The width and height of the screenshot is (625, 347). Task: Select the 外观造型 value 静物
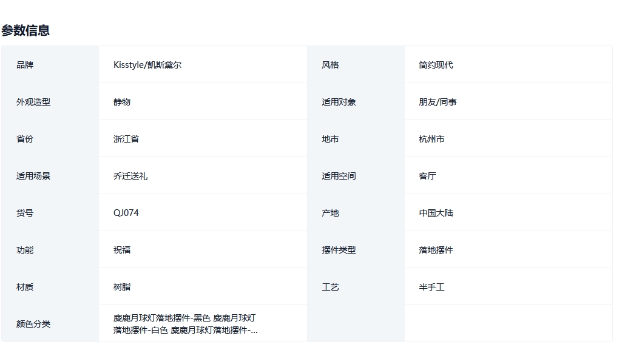(122, 102)
